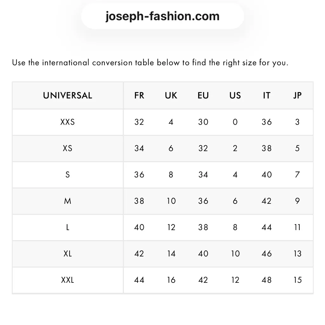Image resolution: width=325 pixels, height=325 pixels.
Task: Click the joseph-fashion.com address pill
Action: point(162,16)
